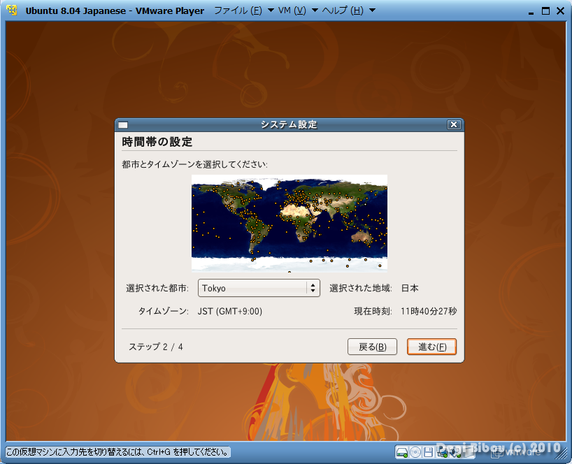Click the hard disk device icon in VMware status bar
Screen dimensions: 572x464
[x=402, y=452]
